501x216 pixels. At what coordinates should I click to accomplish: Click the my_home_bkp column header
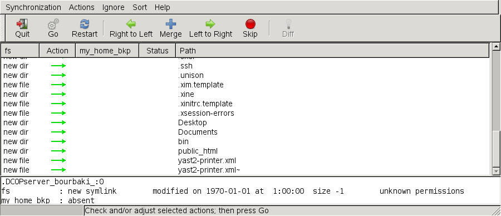click(x=107, y=51)
